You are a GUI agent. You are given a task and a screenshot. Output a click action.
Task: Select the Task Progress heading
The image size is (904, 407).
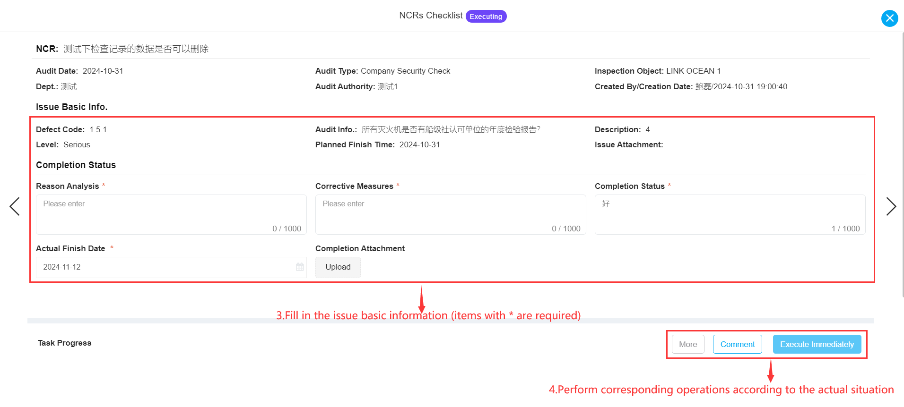[x=65, y=343]
